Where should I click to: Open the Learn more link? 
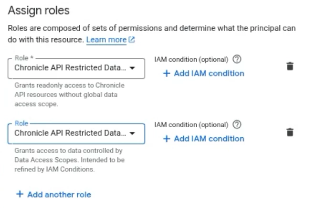pos(106,40)
